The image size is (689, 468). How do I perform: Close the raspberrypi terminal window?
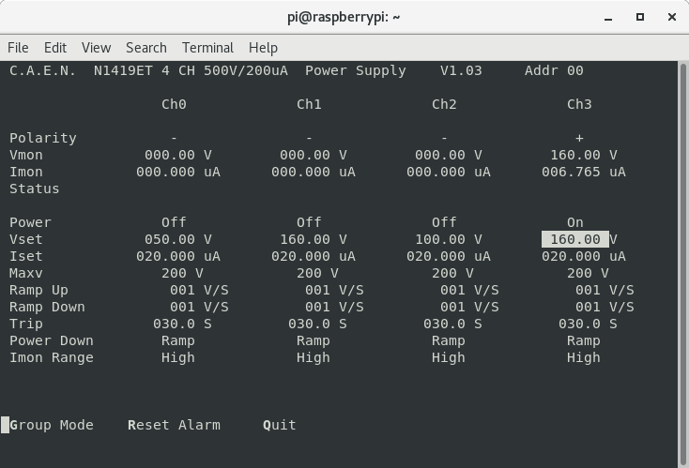click(669, 17)
